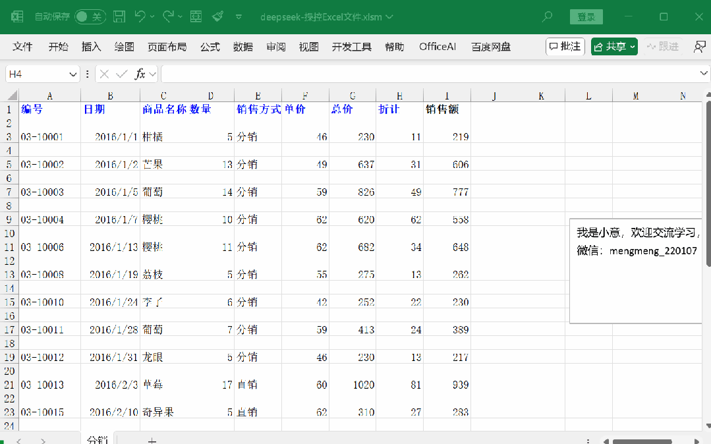Click the 共享 share button
The height and width of the screenshot is (444, 711).
[x=614, y=46]
